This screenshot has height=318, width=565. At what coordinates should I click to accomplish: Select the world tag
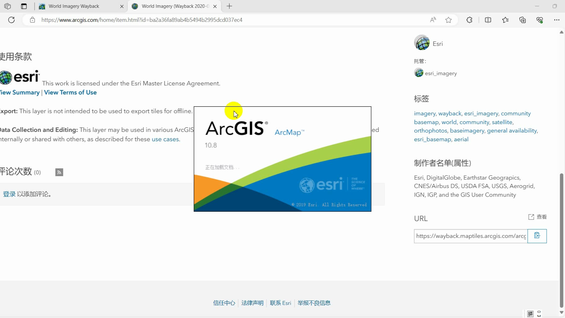point(449,122)
